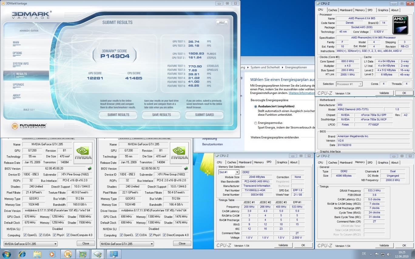415x259 pixels.
Task: Click the SAVE RESULTS button
Action: (x=161, y=115)
